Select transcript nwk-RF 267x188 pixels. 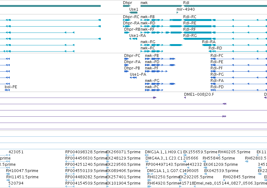(147, 29)
